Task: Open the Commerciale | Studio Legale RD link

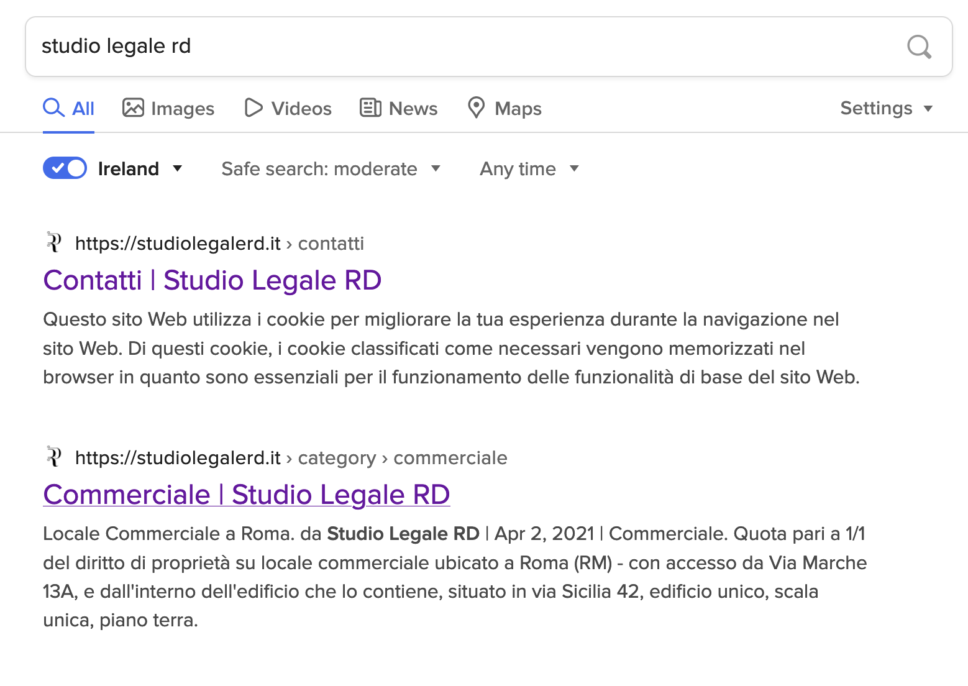Action: (246, 495)
